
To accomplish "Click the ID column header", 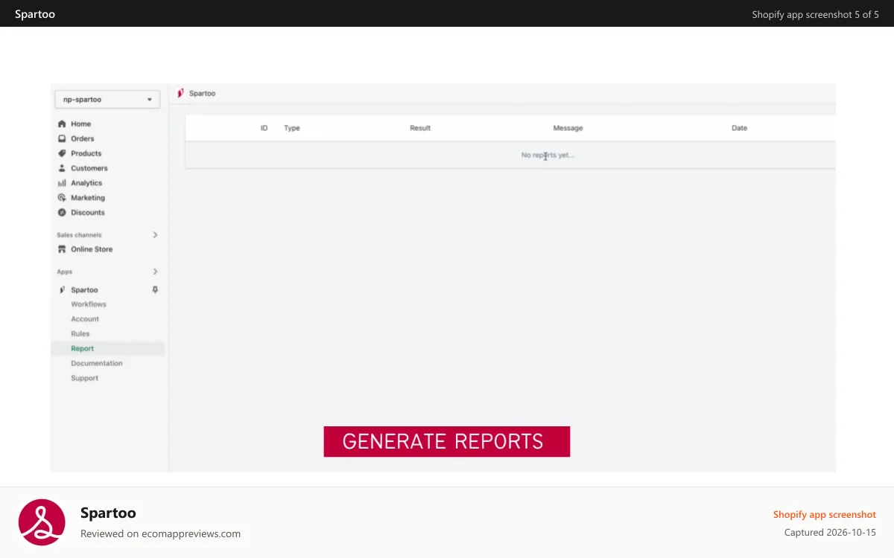I will pyautogui.click(x=264, y=128).
